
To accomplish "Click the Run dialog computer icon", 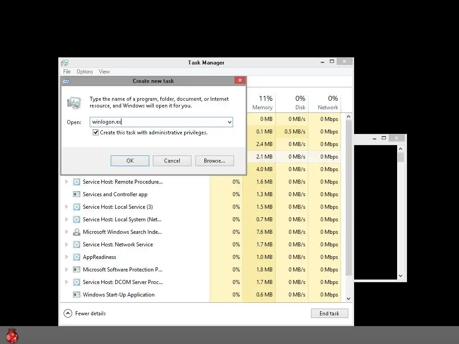I will coord(74,103).
